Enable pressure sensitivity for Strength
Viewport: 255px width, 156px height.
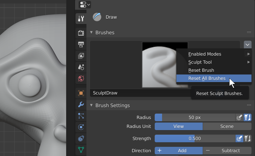click(239, 138)
